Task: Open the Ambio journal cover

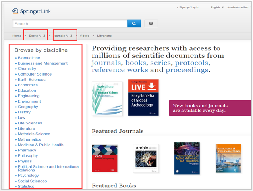Action: pos(146,158)
